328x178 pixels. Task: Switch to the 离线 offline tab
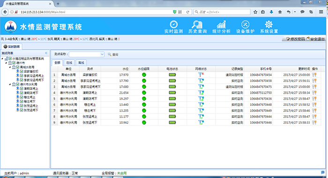pyautogui.click(x=81, y=63)
